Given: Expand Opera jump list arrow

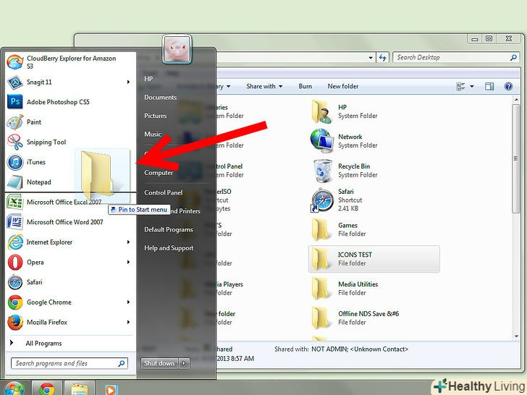Looking at the screenshot, I should (x=128, y=262).
